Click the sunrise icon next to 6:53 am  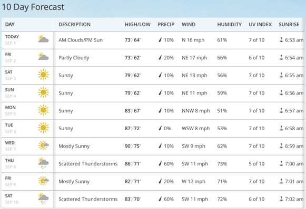(x=281, y=40)
